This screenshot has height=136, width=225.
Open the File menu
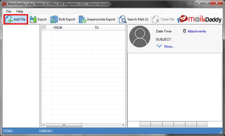pyautogui.click(x=9, y=11)
